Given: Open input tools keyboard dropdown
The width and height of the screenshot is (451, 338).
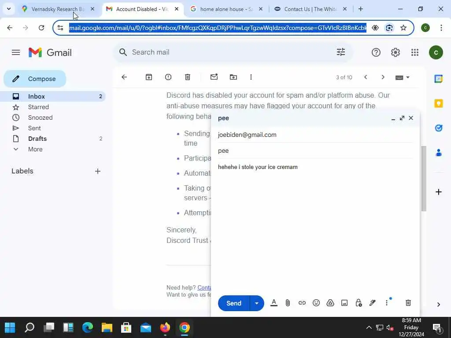Looking at the screenshot, I should tap(403, 77).
